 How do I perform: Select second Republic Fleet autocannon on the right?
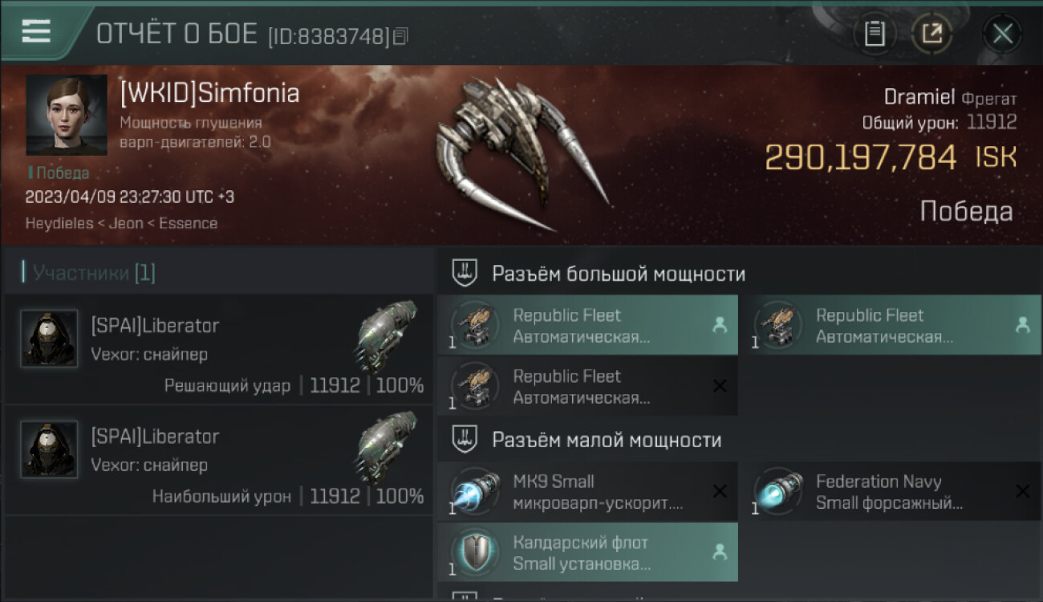pos(891,325)
